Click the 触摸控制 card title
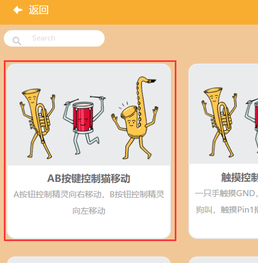 point(239,178)
